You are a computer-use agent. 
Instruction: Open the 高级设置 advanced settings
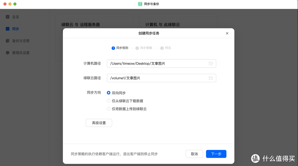tap(99, 123)
